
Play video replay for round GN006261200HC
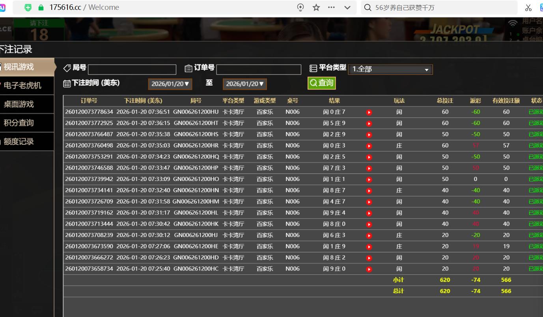click(x=369, y=269)
